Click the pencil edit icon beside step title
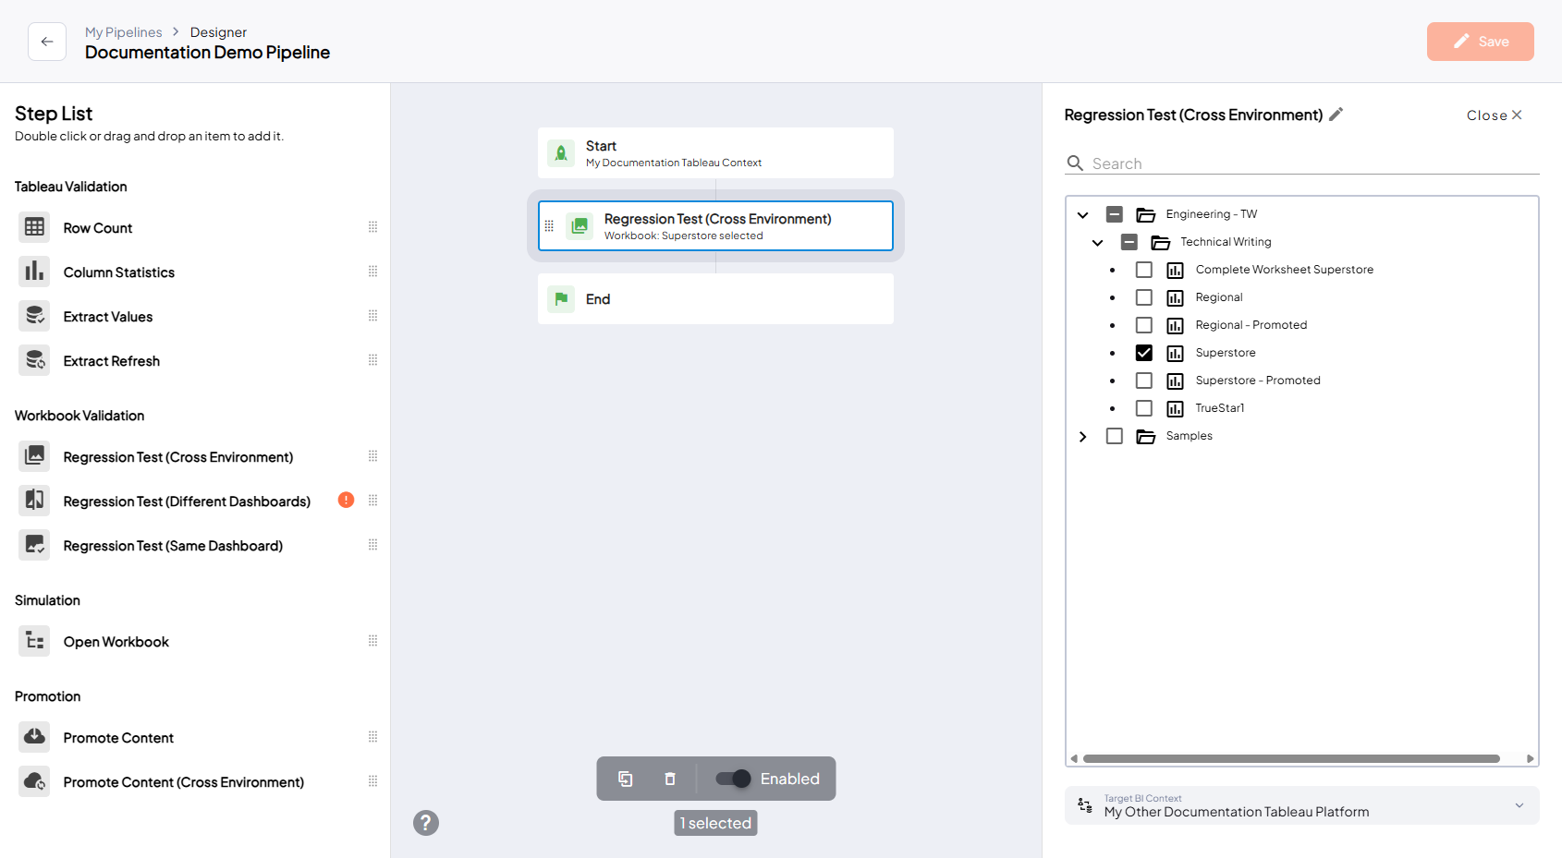The width and height of the screenshot is (1562, 858). point(1336,115)
